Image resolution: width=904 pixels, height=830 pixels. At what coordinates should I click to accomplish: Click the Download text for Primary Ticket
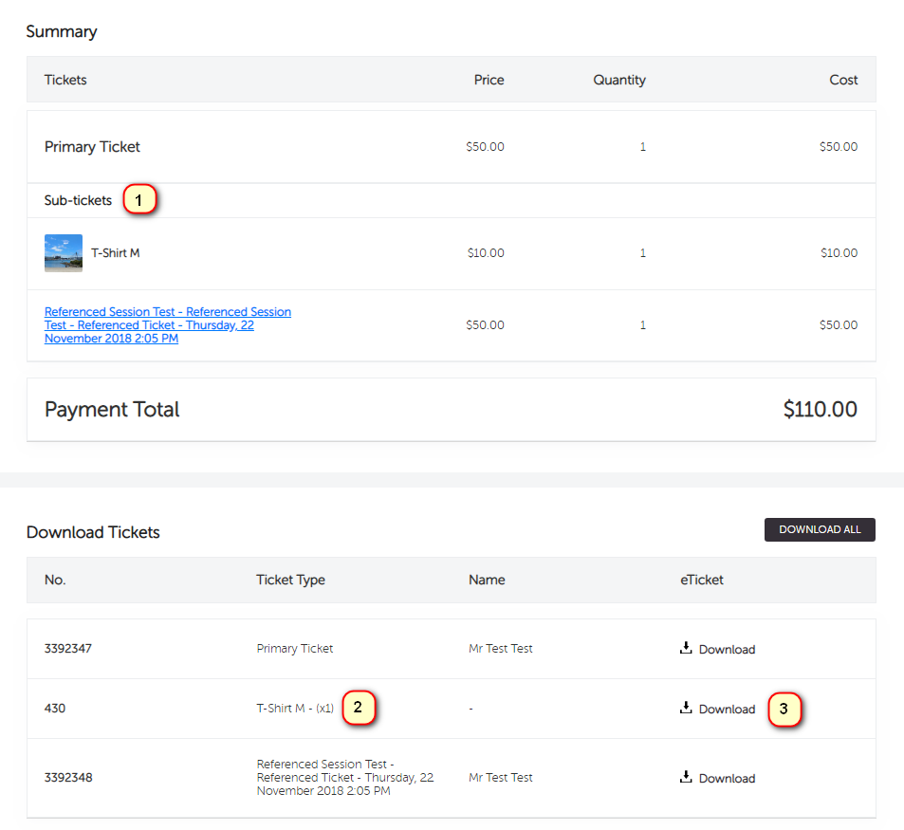[727, 650]
